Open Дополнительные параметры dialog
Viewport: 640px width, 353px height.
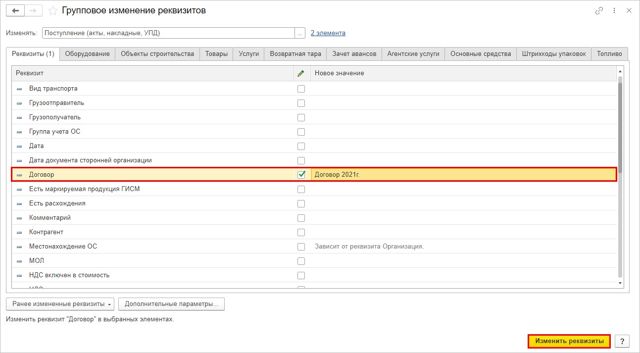(x=171, y=304)
